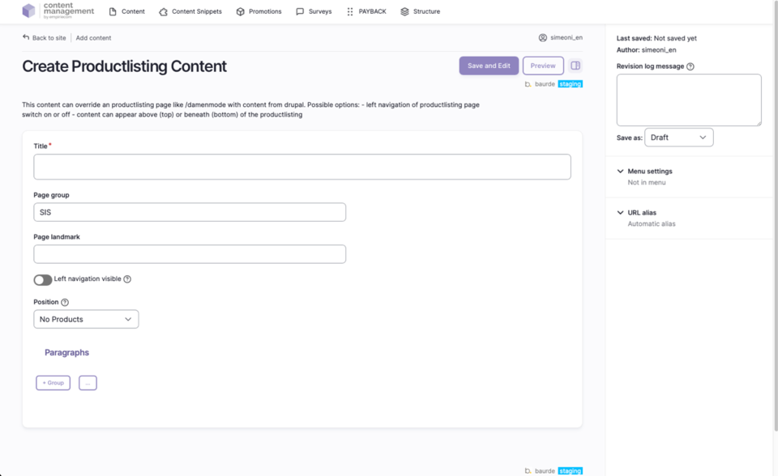
Task: Open the Position dropdown showing No Products
Action: pos(86,319)
